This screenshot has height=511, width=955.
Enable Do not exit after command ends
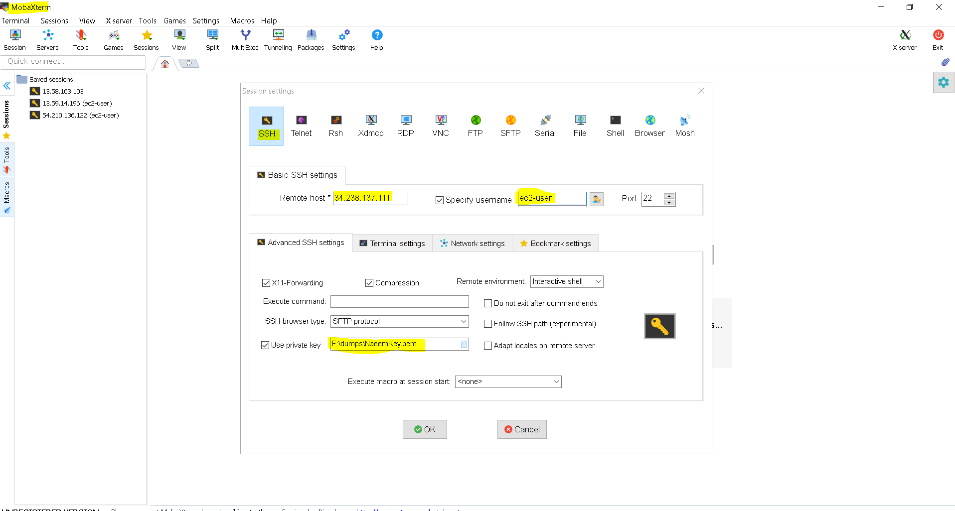(x=488, y=303)
